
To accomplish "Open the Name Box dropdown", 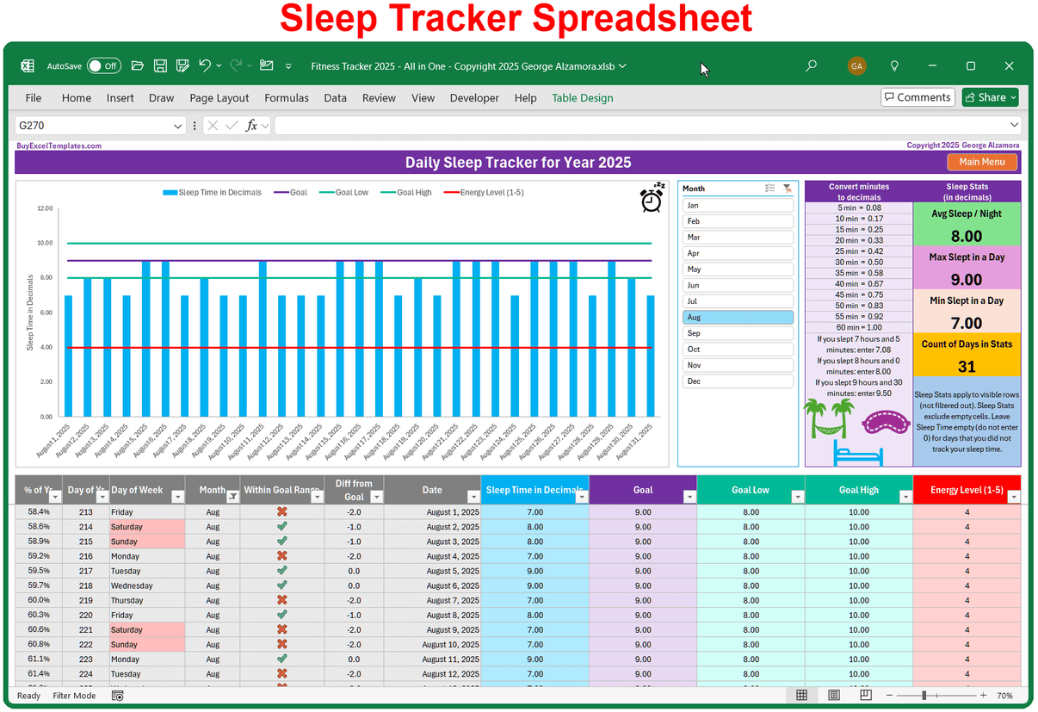I will tap(178, 125).
